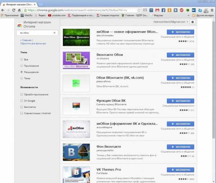Open the VK Themes Pro thumbnail

point(76,175)
